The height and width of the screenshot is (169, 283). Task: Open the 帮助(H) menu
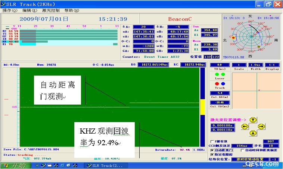[72, 10]
